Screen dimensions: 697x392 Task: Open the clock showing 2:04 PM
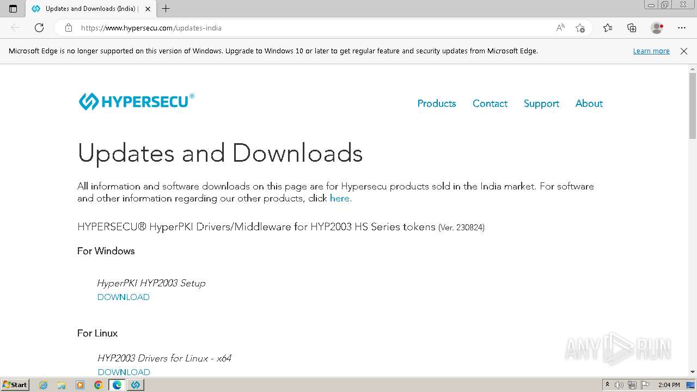669,385
